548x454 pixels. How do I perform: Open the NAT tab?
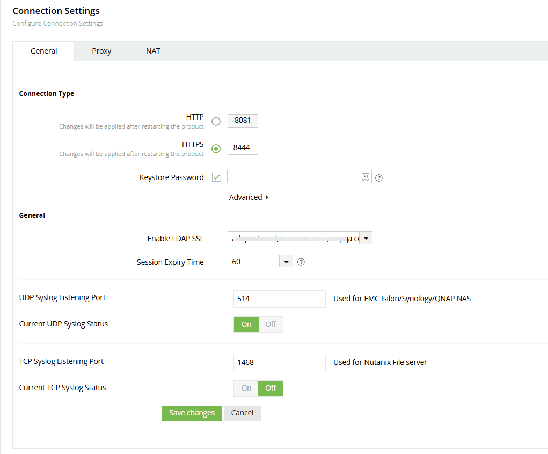click(153, 51)
